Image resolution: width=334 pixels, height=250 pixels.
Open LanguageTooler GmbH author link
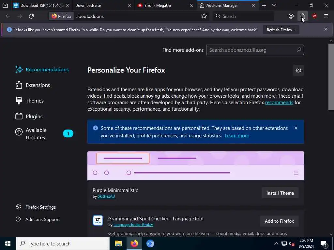[x=133, y=225]
